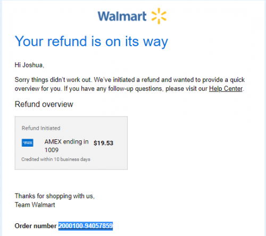Click the "Hi Joshua," greeting line
266x236 pixels.
pyautogui.click(x=29, y=65)
